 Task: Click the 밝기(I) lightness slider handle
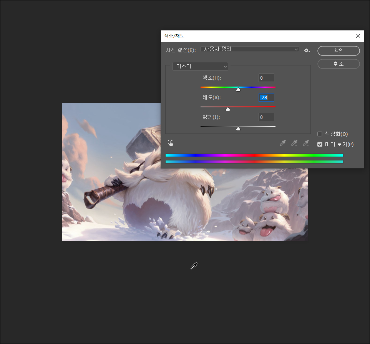238,129
